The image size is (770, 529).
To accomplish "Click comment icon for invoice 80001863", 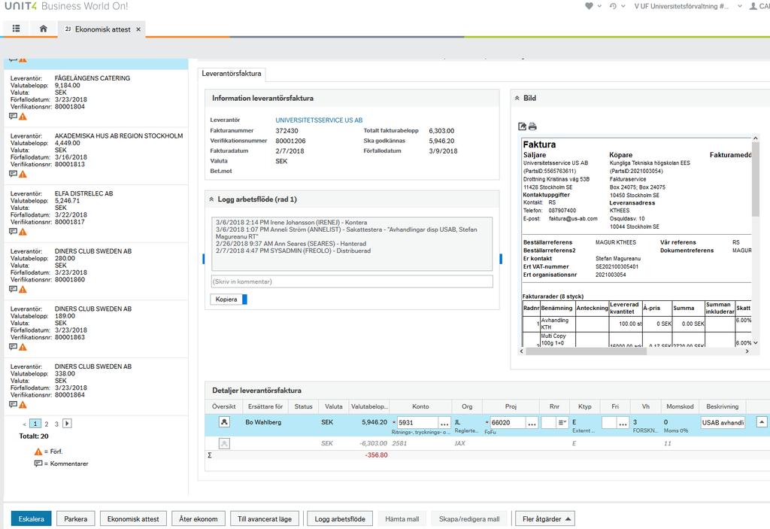I will 14,347.
